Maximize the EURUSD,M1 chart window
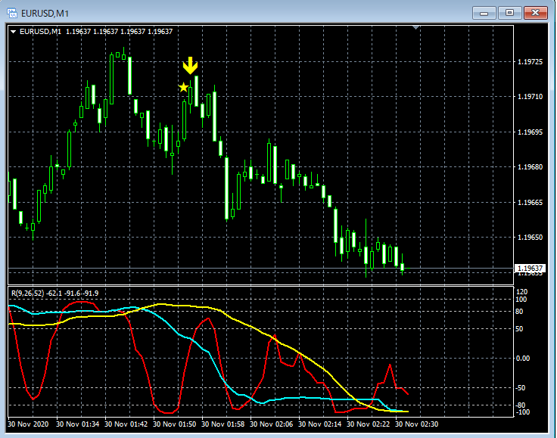This screenshot has height=438, width=557. click(x=509, y=12)
